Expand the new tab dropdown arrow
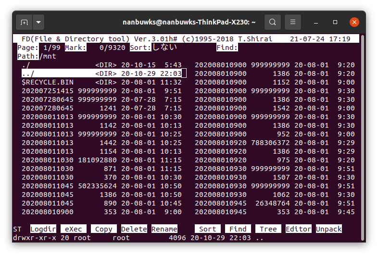 click(38, 22)
